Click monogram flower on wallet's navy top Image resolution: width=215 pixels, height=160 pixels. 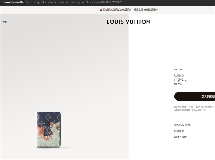click(x=48, y=117)
